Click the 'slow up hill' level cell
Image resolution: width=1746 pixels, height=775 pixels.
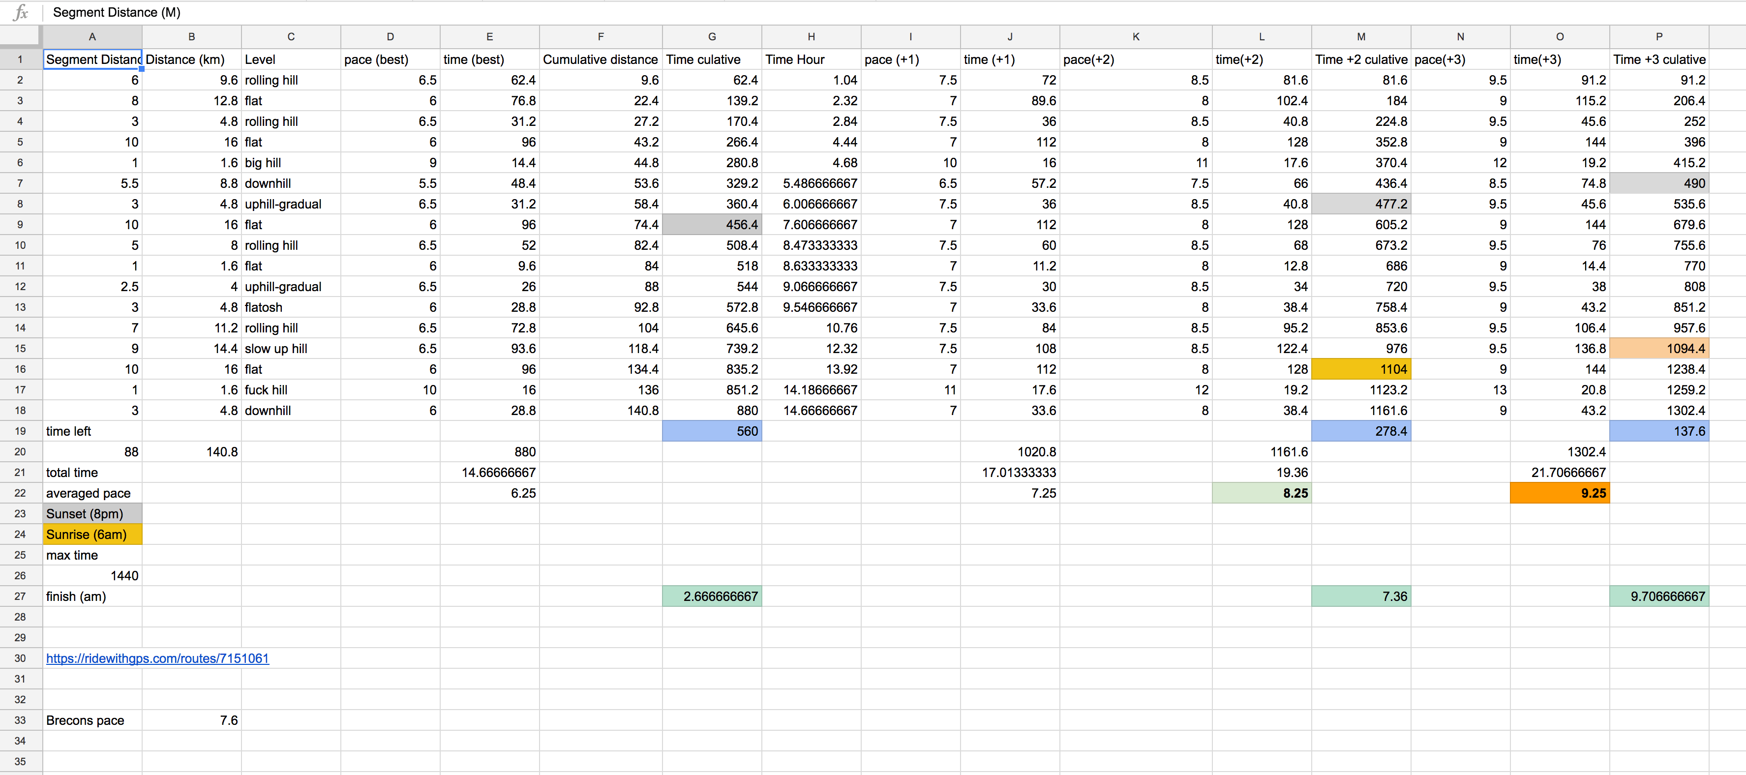tap(291, 349)
